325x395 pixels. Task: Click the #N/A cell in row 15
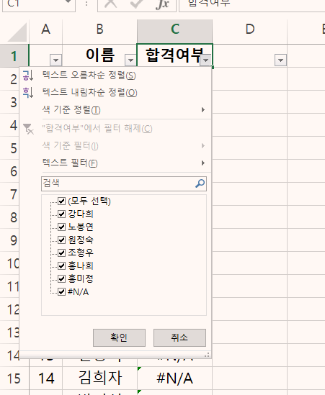[174, 378]
